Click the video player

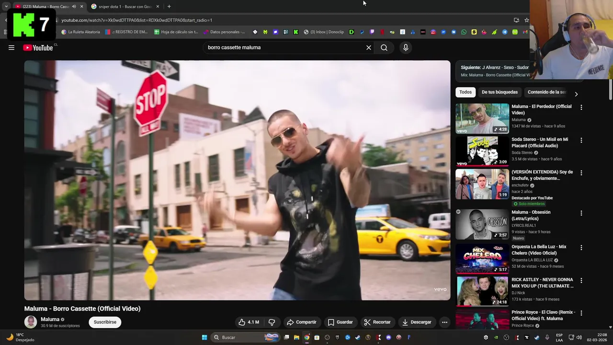click(x=237, y=180)
